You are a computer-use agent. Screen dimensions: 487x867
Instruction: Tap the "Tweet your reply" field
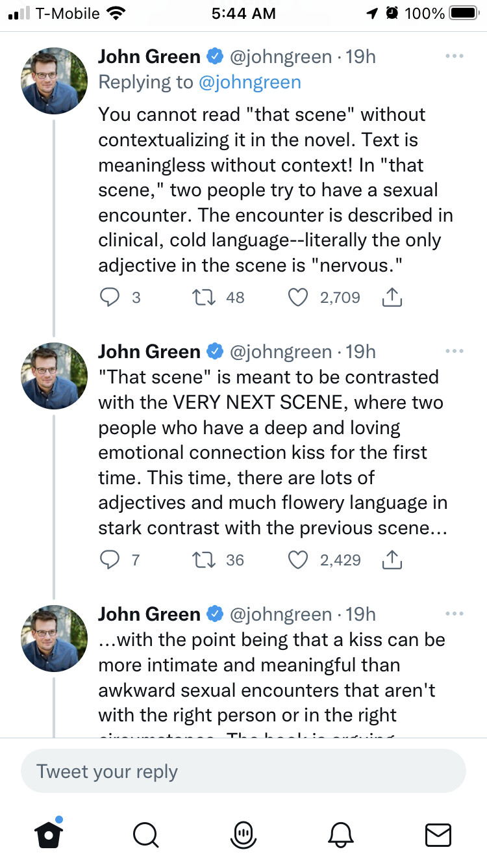[243, 771]
